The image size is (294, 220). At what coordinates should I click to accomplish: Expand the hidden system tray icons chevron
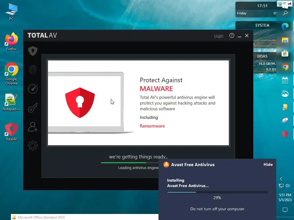[281, 179]
